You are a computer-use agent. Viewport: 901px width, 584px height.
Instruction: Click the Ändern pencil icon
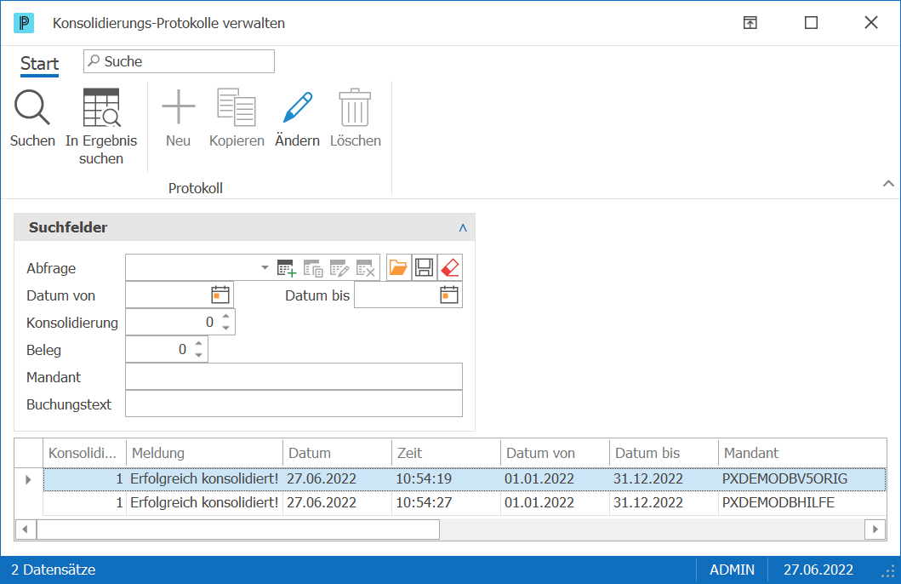click(298, 107)
